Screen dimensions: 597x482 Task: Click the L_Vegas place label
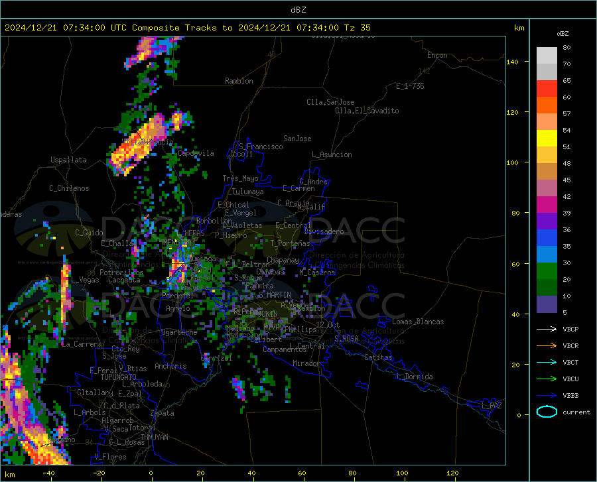click(x=85, y=280)
